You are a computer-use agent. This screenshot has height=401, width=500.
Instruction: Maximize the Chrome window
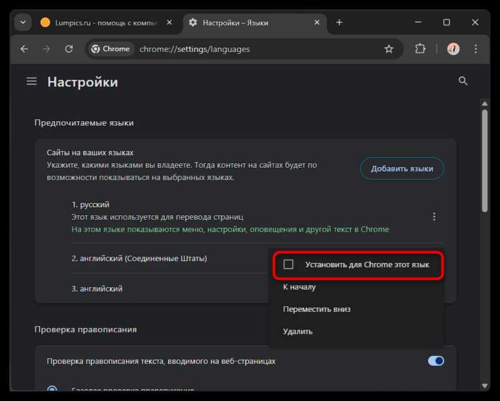pyautogui.click(x=447, y=22)
